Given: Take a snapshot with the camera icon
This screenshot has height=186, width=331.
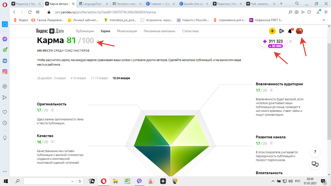Looking at the screenshot, I should pos(297,12).
